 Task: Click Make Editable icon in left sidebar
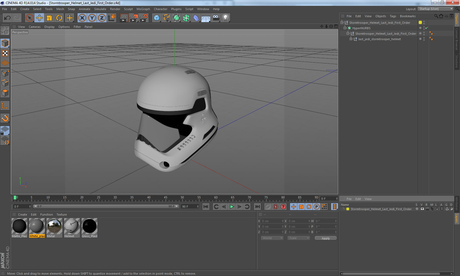coord(5,31)
